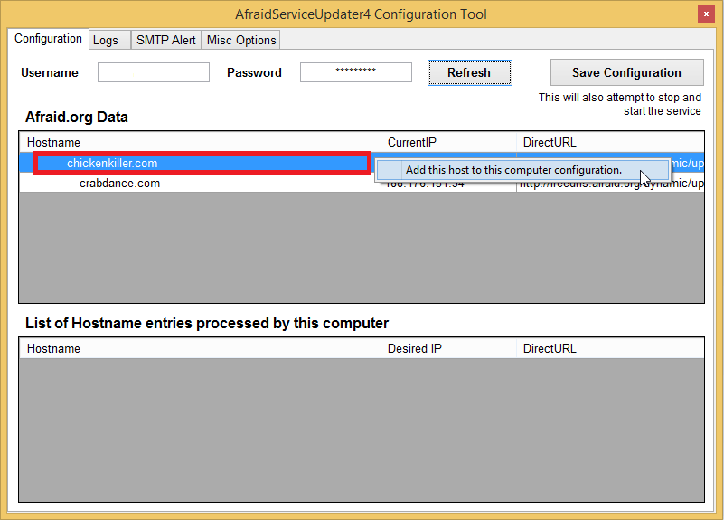The image size is (724, 520).
Task: Click the Save Configuration button
Action: 626,72
